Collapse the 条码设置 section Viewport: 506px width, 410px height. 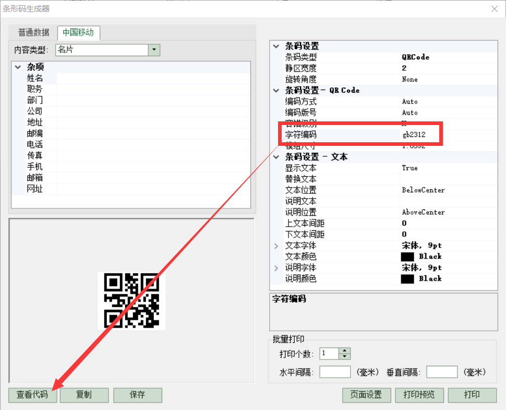[x=276, y=46]
